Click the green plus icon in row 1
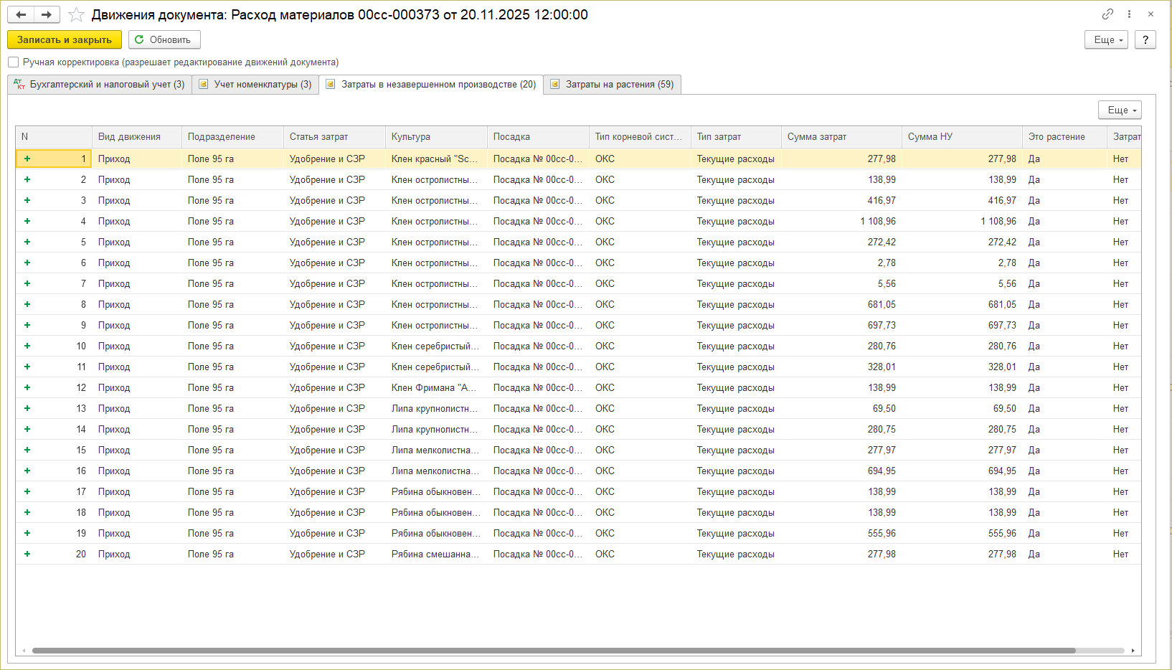The height and width of the screenshot is (670, 1172). coord(27,159)
